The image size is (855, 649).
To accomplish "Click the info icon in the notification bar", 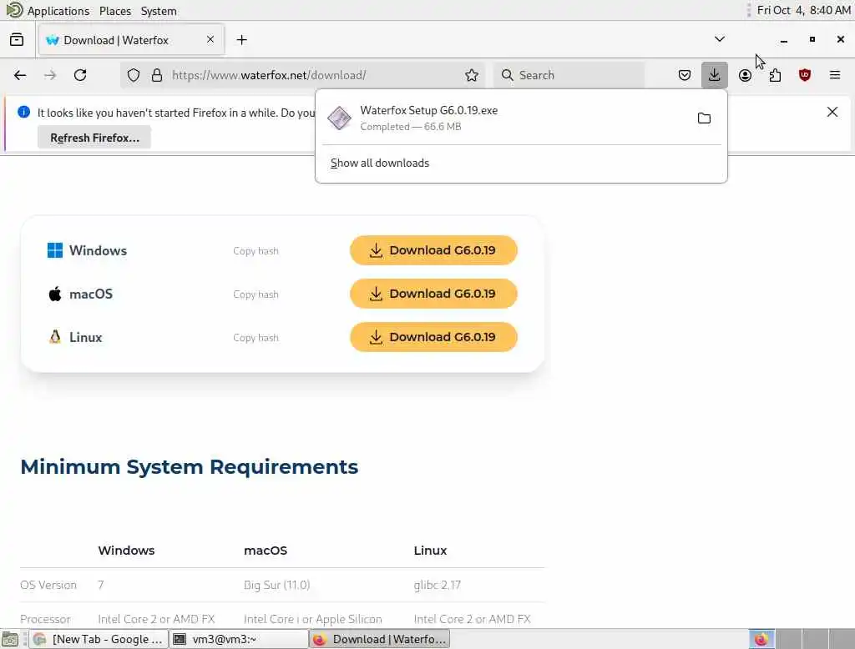I will [x=23, y=112].
